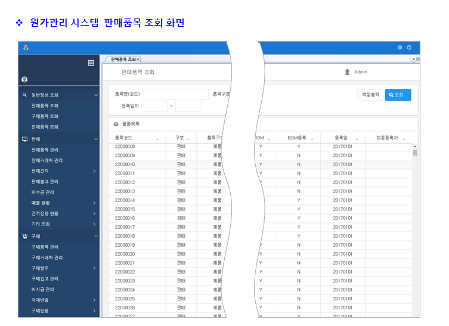The height and width of the screenshot is (326, 449).
Task: Open the settings gear icon in header
Action: 400,48
